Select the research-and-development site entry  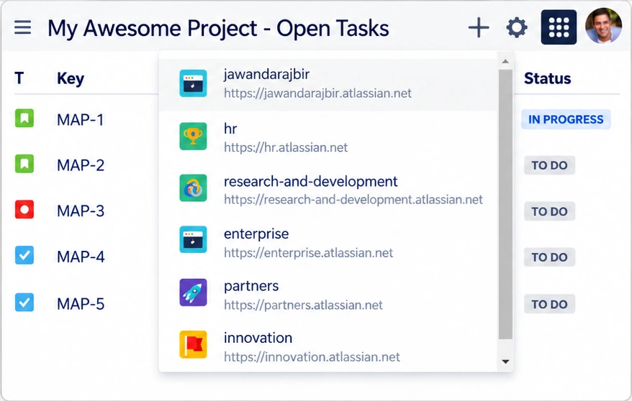328,190
